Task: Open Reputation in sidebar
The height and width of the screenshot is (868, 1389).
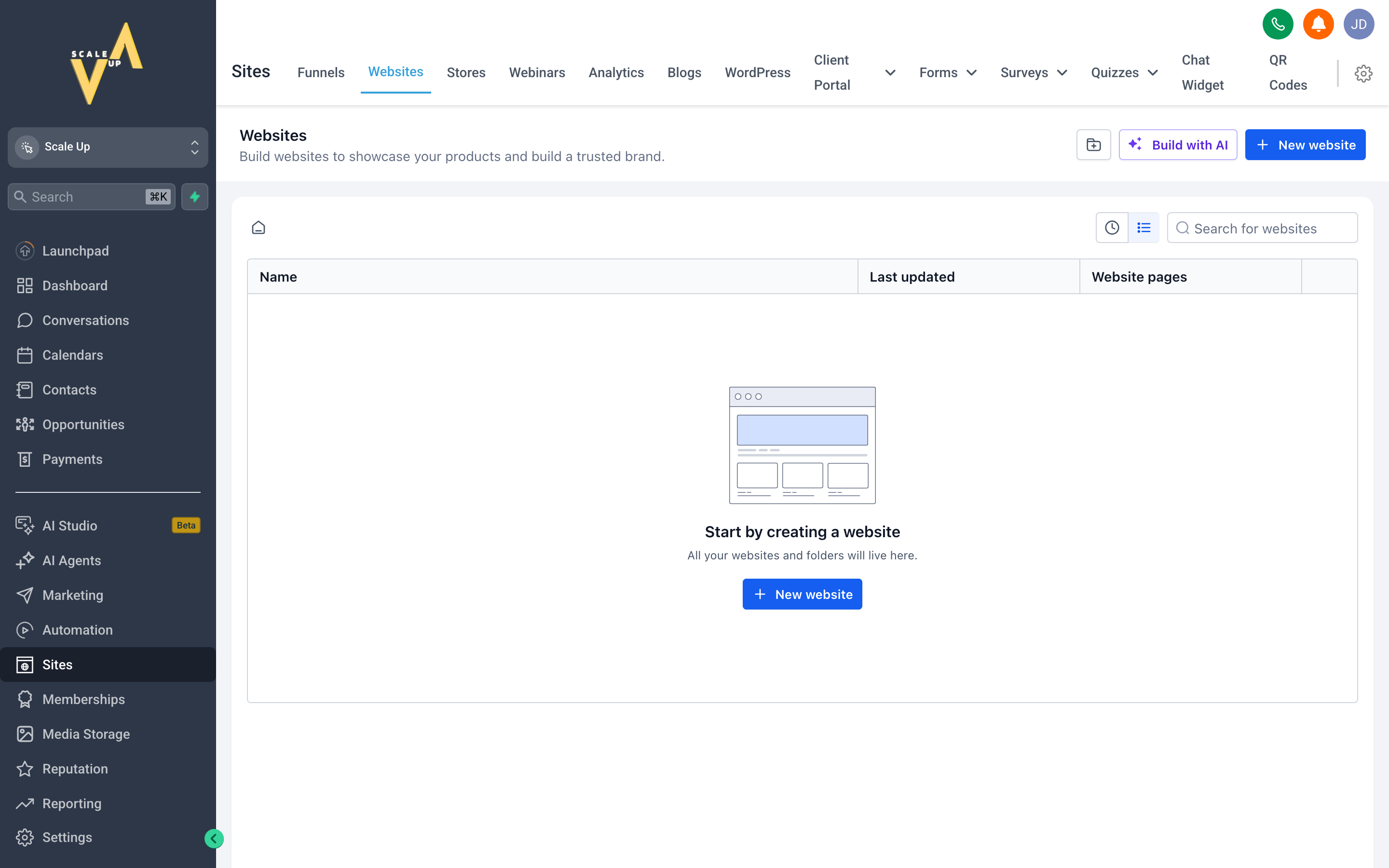Action: [108, 769]
